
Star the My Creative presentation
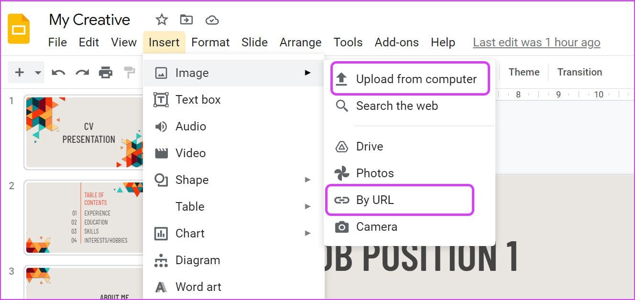coord(162,20)
